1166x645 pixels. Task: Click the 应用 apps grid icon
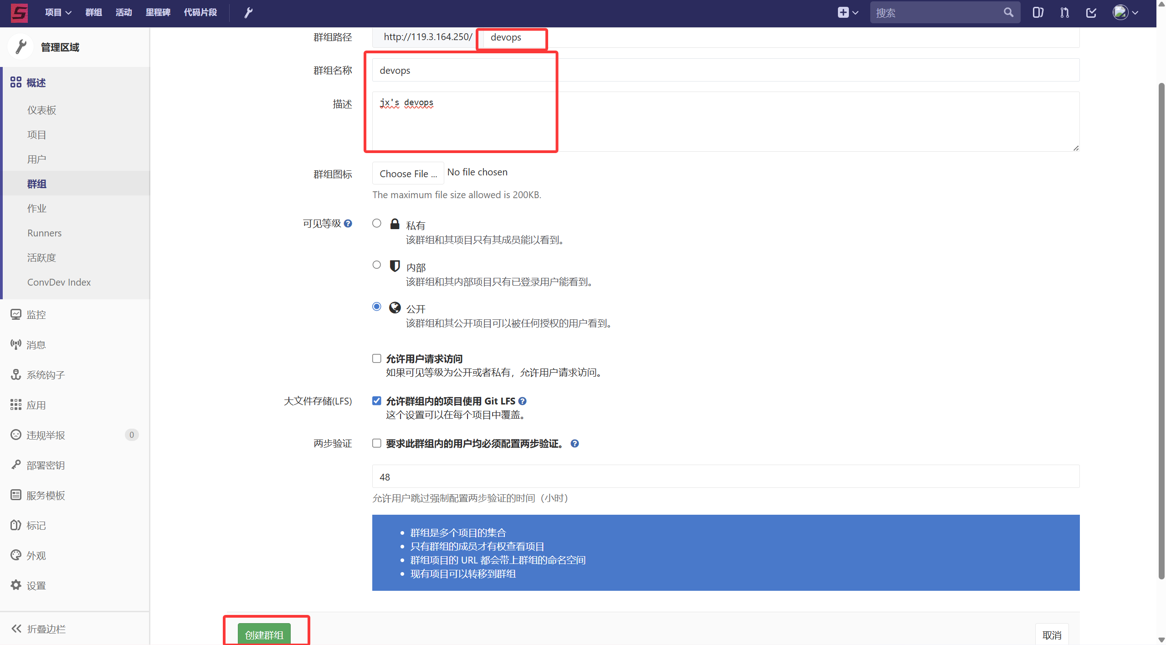(x=16, y=405)
